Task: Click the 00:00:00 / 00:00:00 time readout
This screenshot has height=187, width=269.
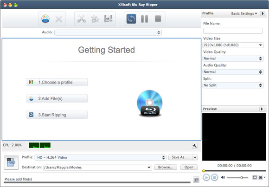Action: pyautogui.click(x=234, y=166)
